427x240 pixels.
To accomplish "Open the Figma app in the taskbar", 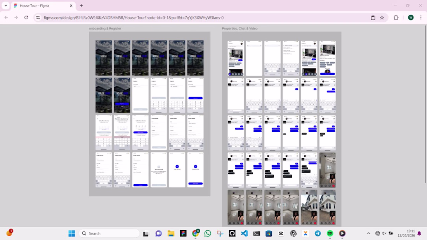I will pos(183,233).
